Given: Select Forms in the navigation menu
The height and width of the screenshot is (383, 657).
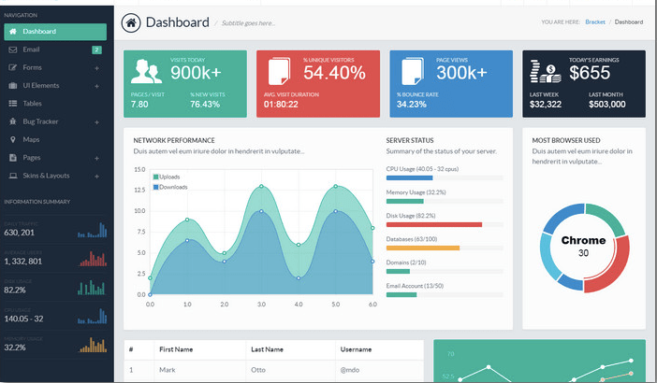Looking at the screenshot, I should point(55,67).
